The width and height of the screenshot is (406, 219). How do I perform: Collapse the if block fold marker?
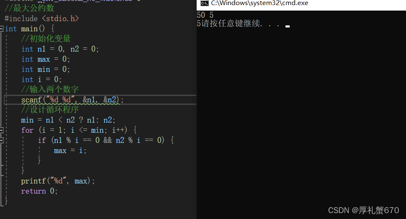2,140
